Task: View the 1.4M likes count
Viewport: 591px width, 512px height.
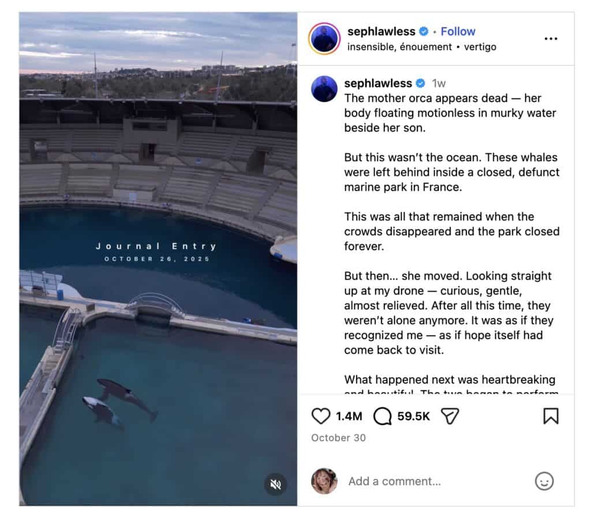Action: tap(349, 416)
